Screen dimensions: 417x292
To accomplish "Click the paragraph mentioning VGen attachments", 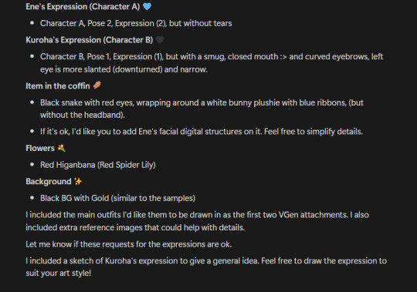I will 197,221.
